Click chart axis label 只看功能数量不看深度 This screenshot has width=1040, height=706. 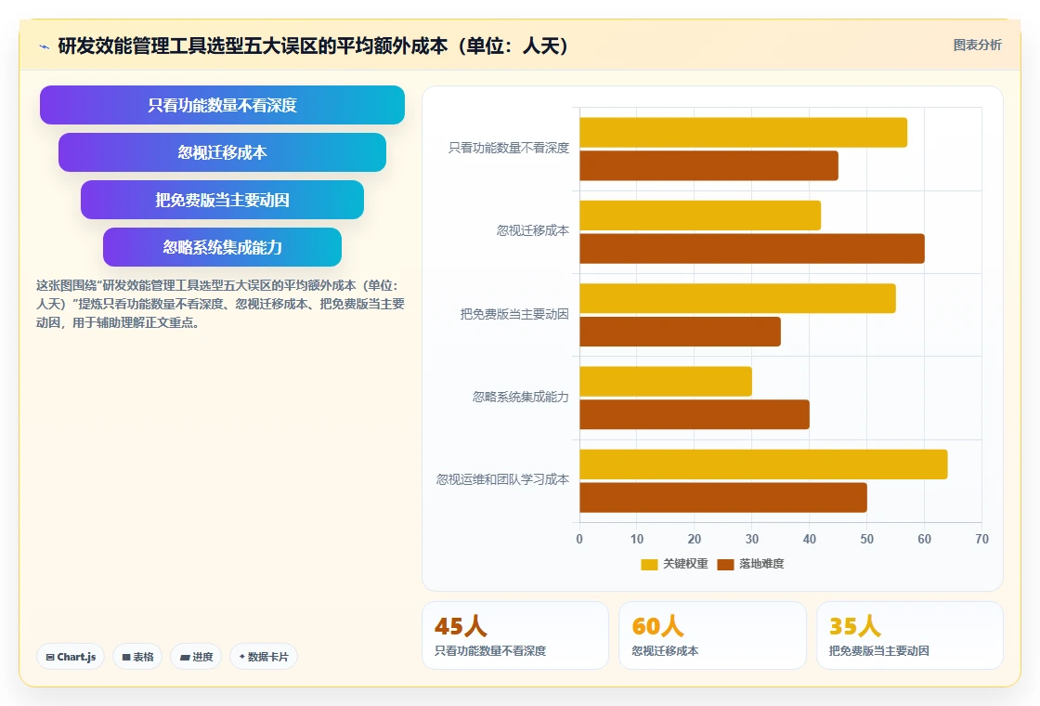coord(509,148)
